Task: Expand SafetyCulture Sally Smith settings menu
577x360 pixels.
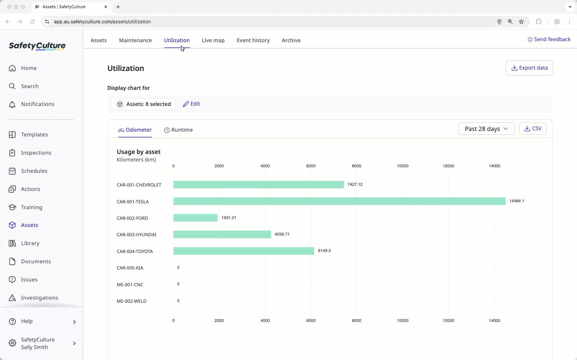Action: [x=74, y=343]
